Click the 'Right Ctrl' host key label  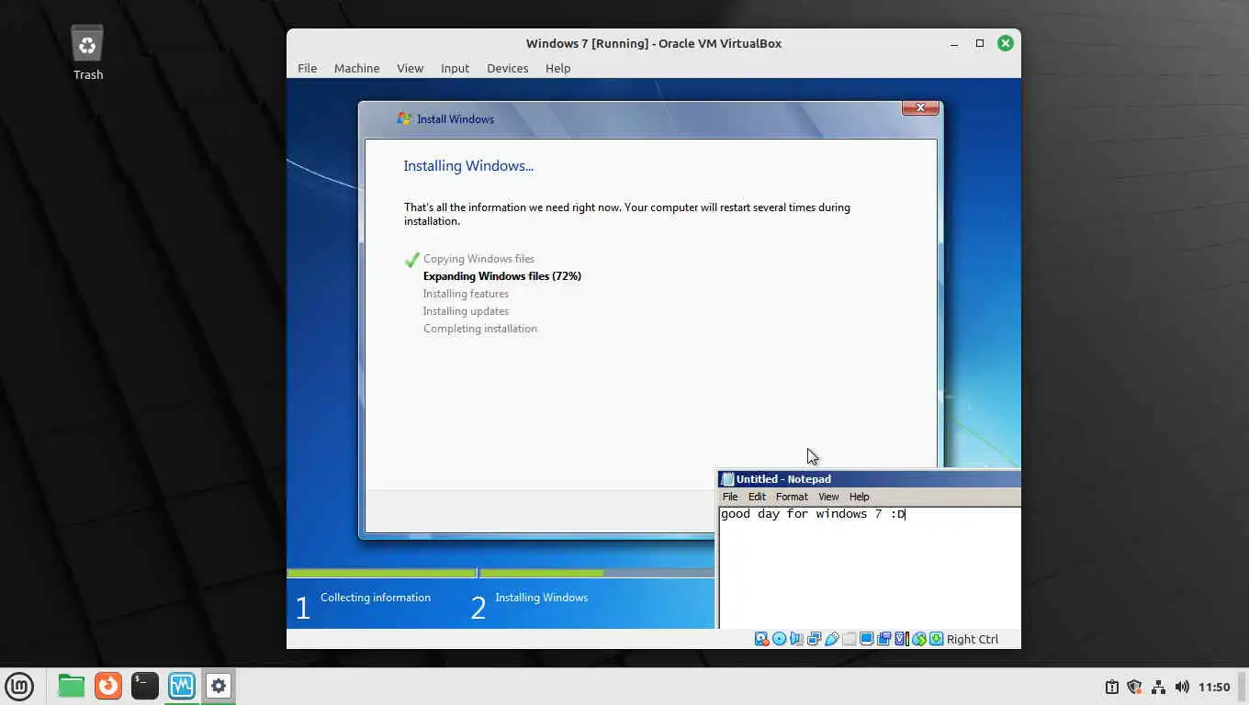click(972, 639)
